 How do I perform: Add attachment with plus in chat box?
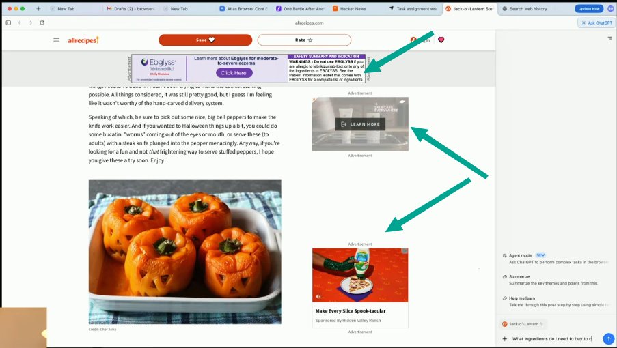pyautogui.click(x=504, y=338)
